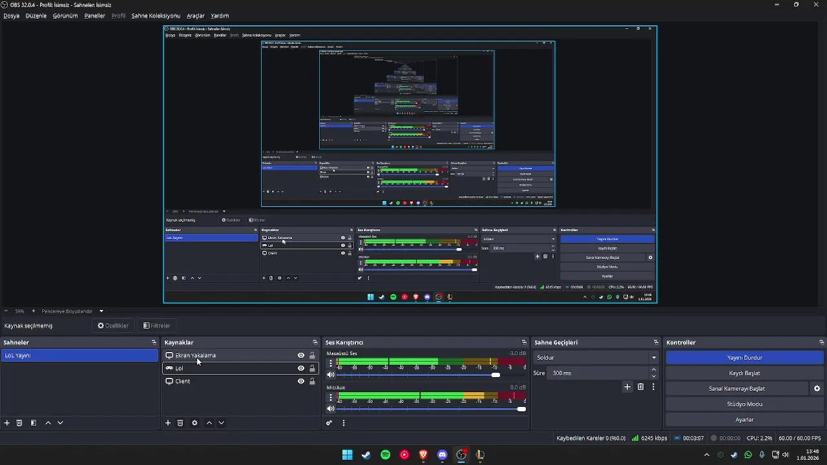Screen dimensions: 827x465
Task: Open Düzenle menu
Action: tap(36, 15)
